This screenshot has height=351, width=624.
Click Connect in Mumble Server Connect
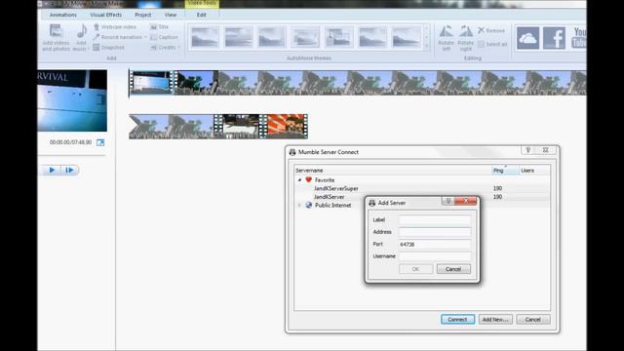point(457,320)
